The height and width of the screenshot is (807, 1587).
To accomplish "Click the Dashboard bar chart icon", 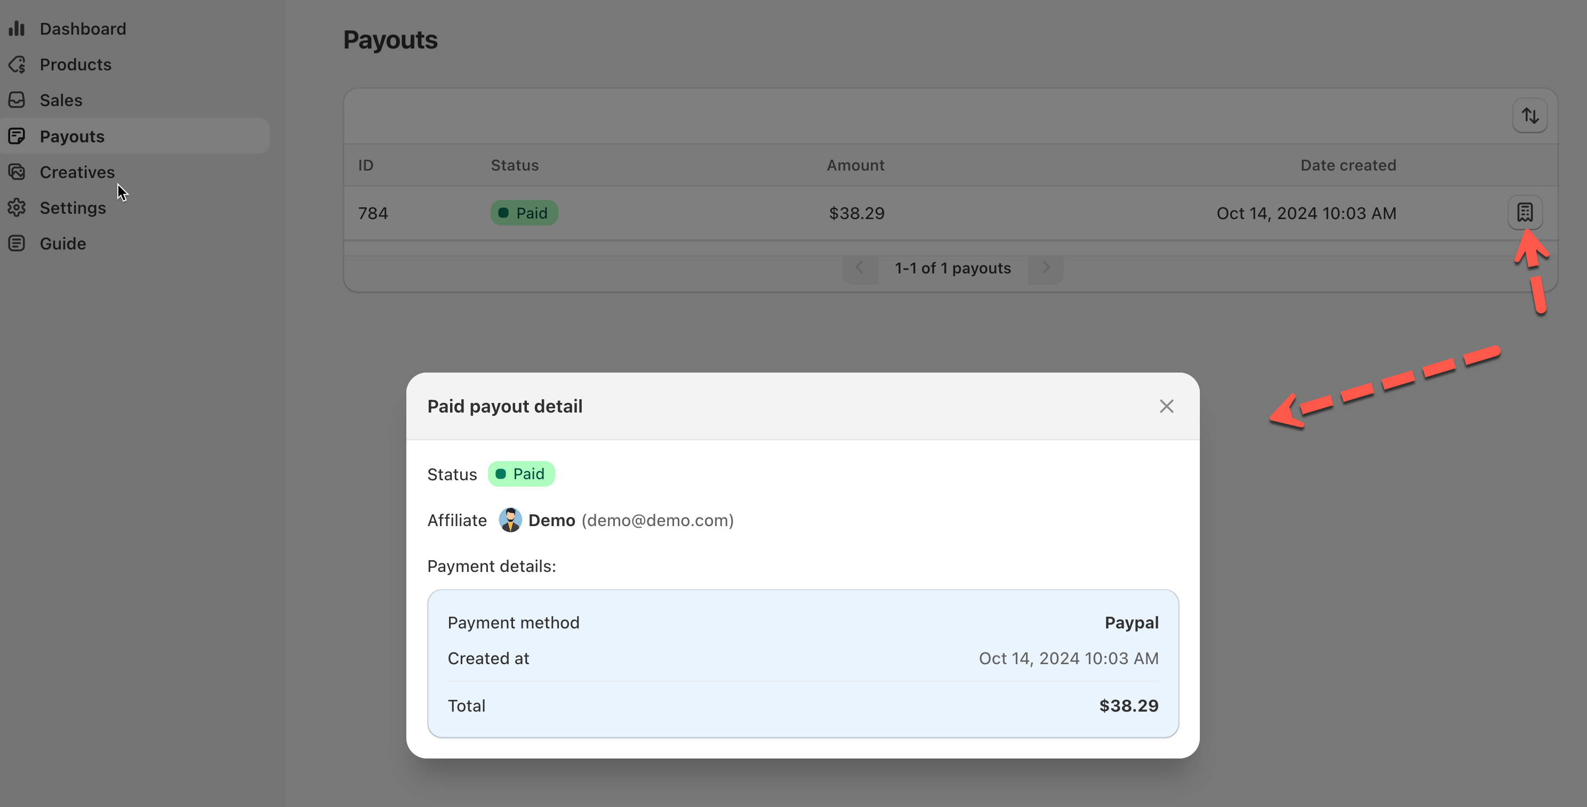I will [x=17, y=28].
